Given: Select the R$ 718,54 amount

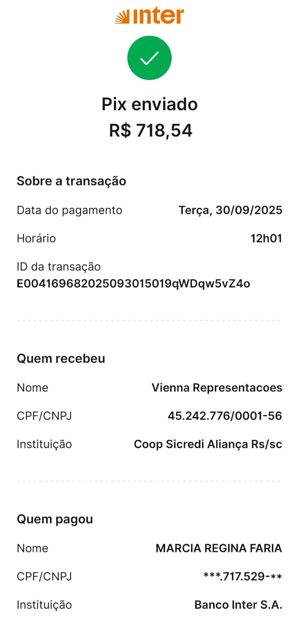Looking at the screenshot, I should tap(150, 130).
